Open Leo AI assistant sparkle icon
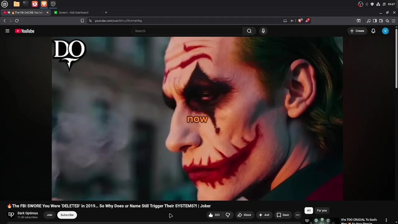Screen dimensions: 398x224 (x=387, y=21)
